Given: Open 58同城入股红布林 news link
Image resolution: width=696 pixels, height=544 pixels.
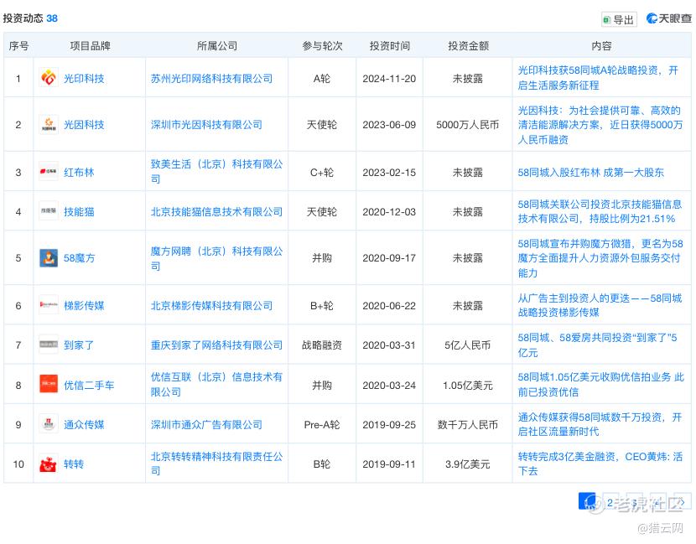Looking at the screenshot, I should pyautogui.click(x=591, y=172).
